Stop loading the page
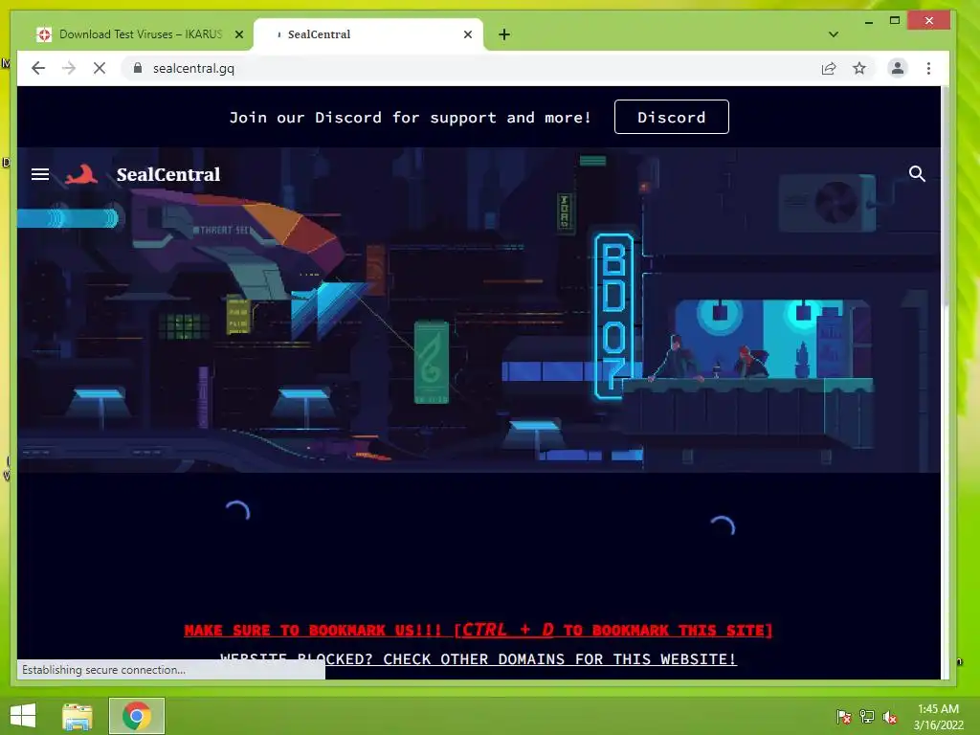Image resolution: width=980 pixels, height=735 pixels. tap(100, 68)
